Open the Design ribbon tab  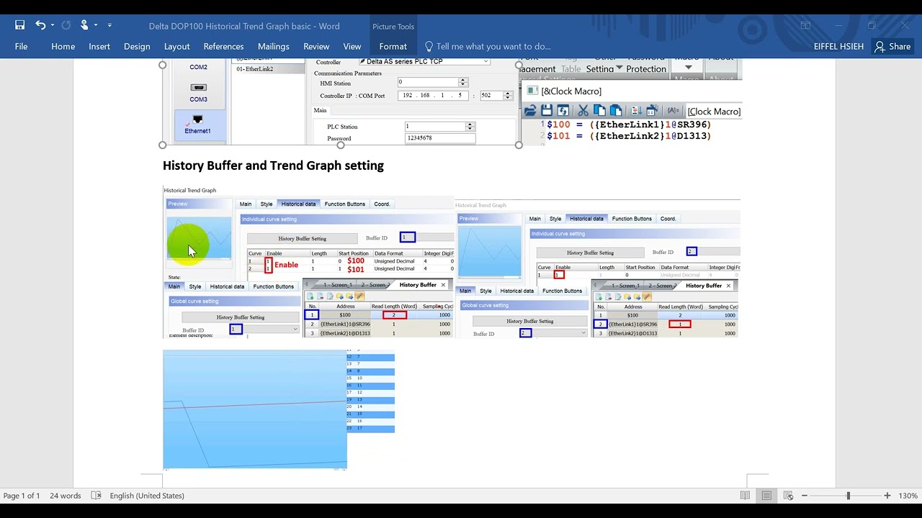[x=137, y=46]
